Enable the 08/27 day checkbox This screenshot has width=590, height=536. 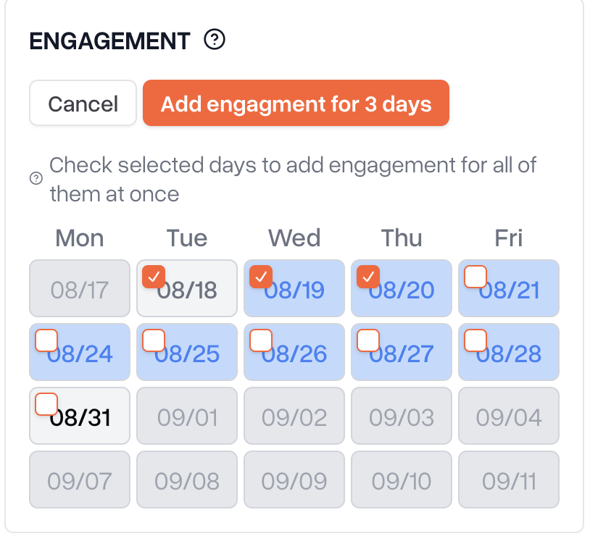pos(368,340)
